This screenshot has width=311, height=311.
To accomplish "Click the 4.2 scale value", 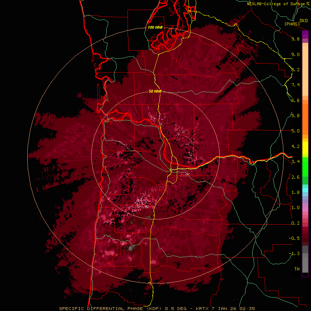I will tap(295, 147).
